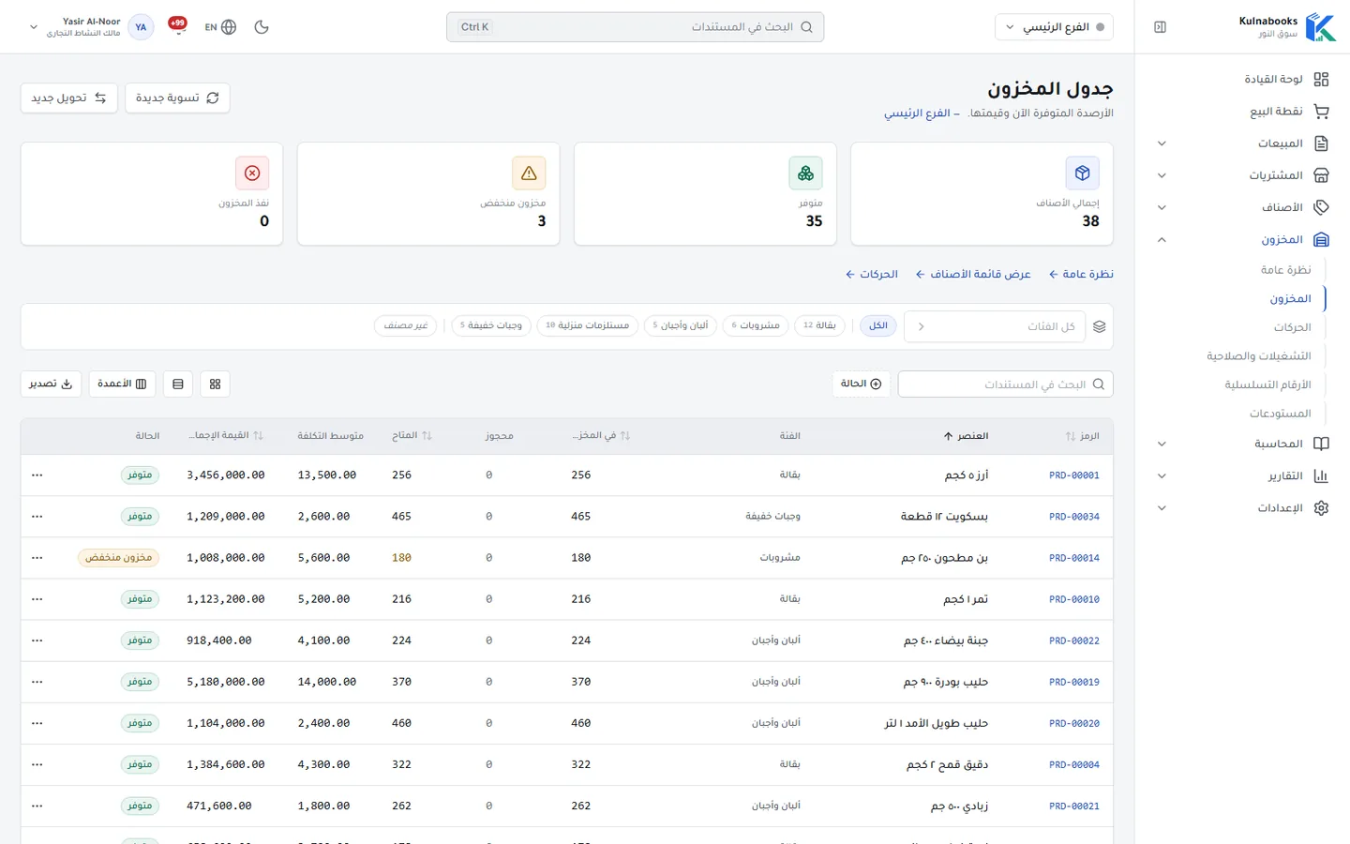This screenshot has height=844, width=1350.
Task: Expand the التقارير menu chevron
Action: tap(1162, 476)
